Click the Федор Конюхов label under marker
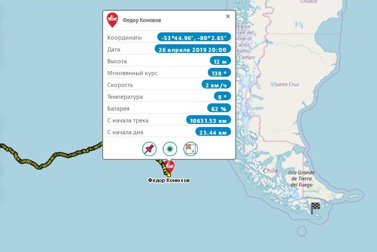 click(x=169, y=180)
